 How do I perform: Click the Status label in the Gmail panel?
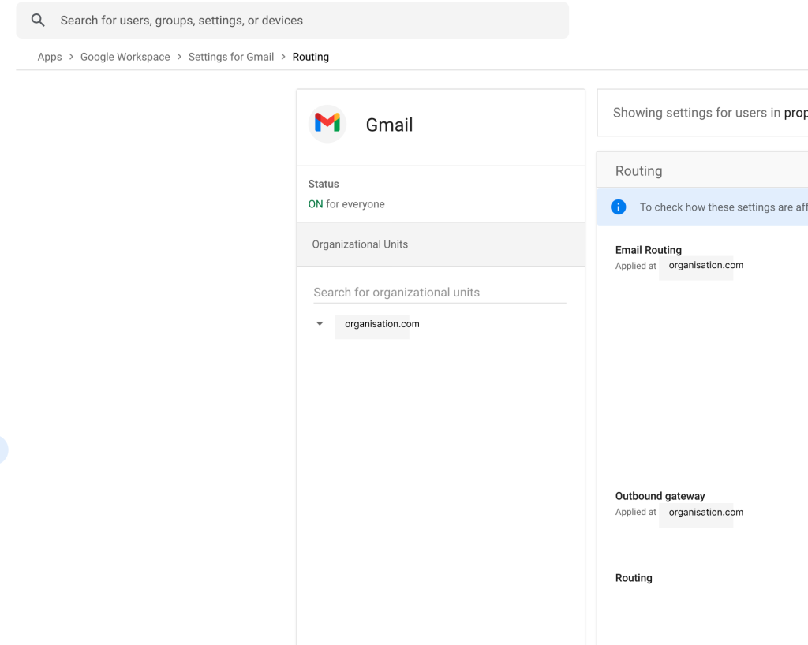(324, 184)
